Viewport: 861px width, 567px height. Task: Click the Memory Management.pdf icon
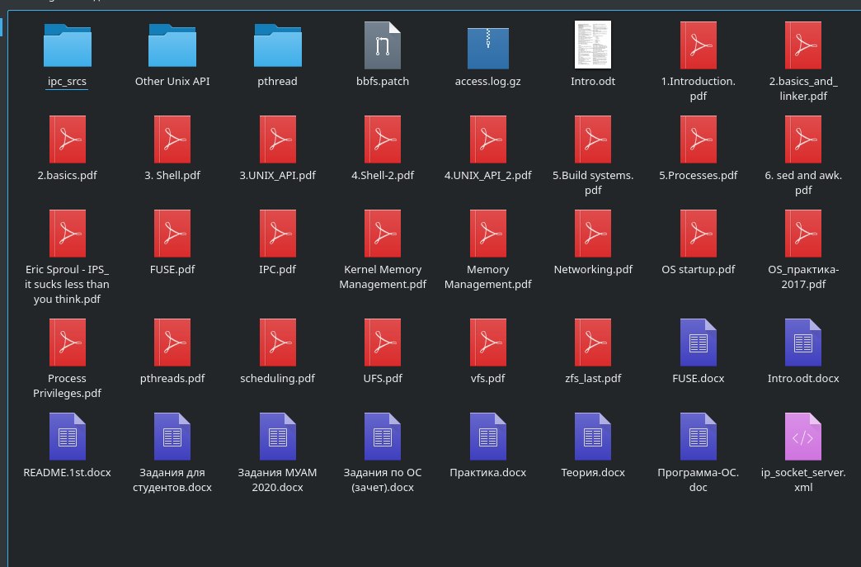click(487, 234)
